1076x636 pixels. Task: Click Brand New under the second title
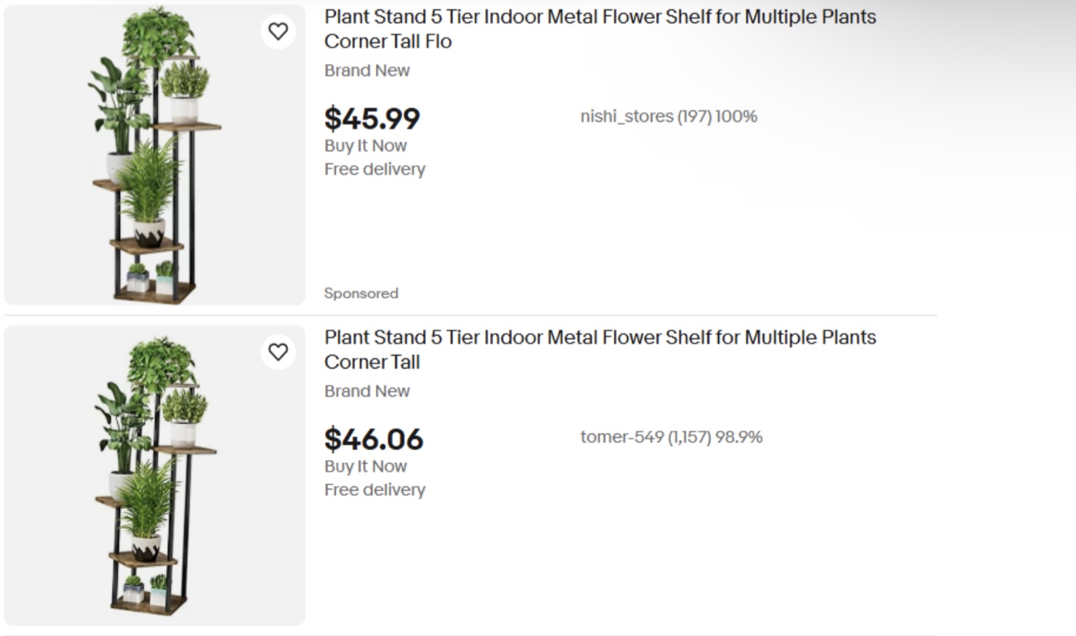[x=367, y=391]
